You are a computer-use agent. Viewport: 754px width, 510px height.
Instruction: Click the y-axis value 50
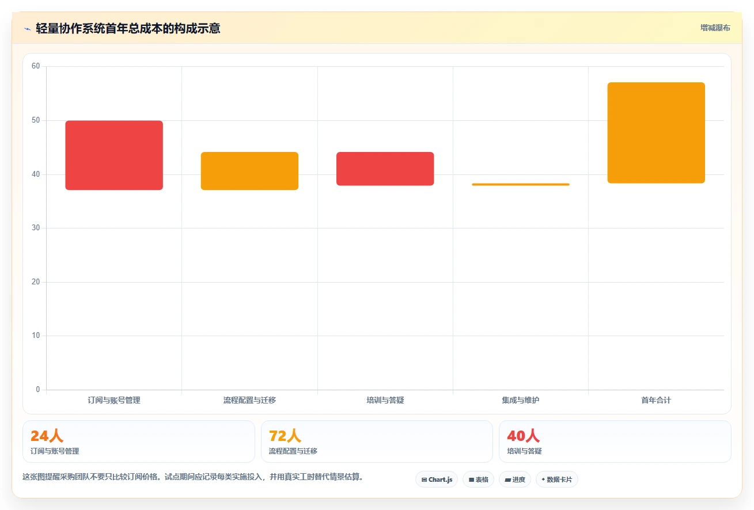(x=36, y=120)
